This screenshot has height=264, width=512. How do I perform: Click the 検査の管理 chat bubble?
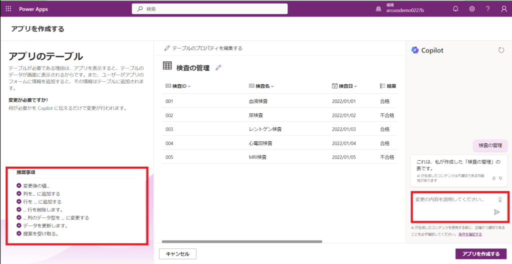click(490, 145)
